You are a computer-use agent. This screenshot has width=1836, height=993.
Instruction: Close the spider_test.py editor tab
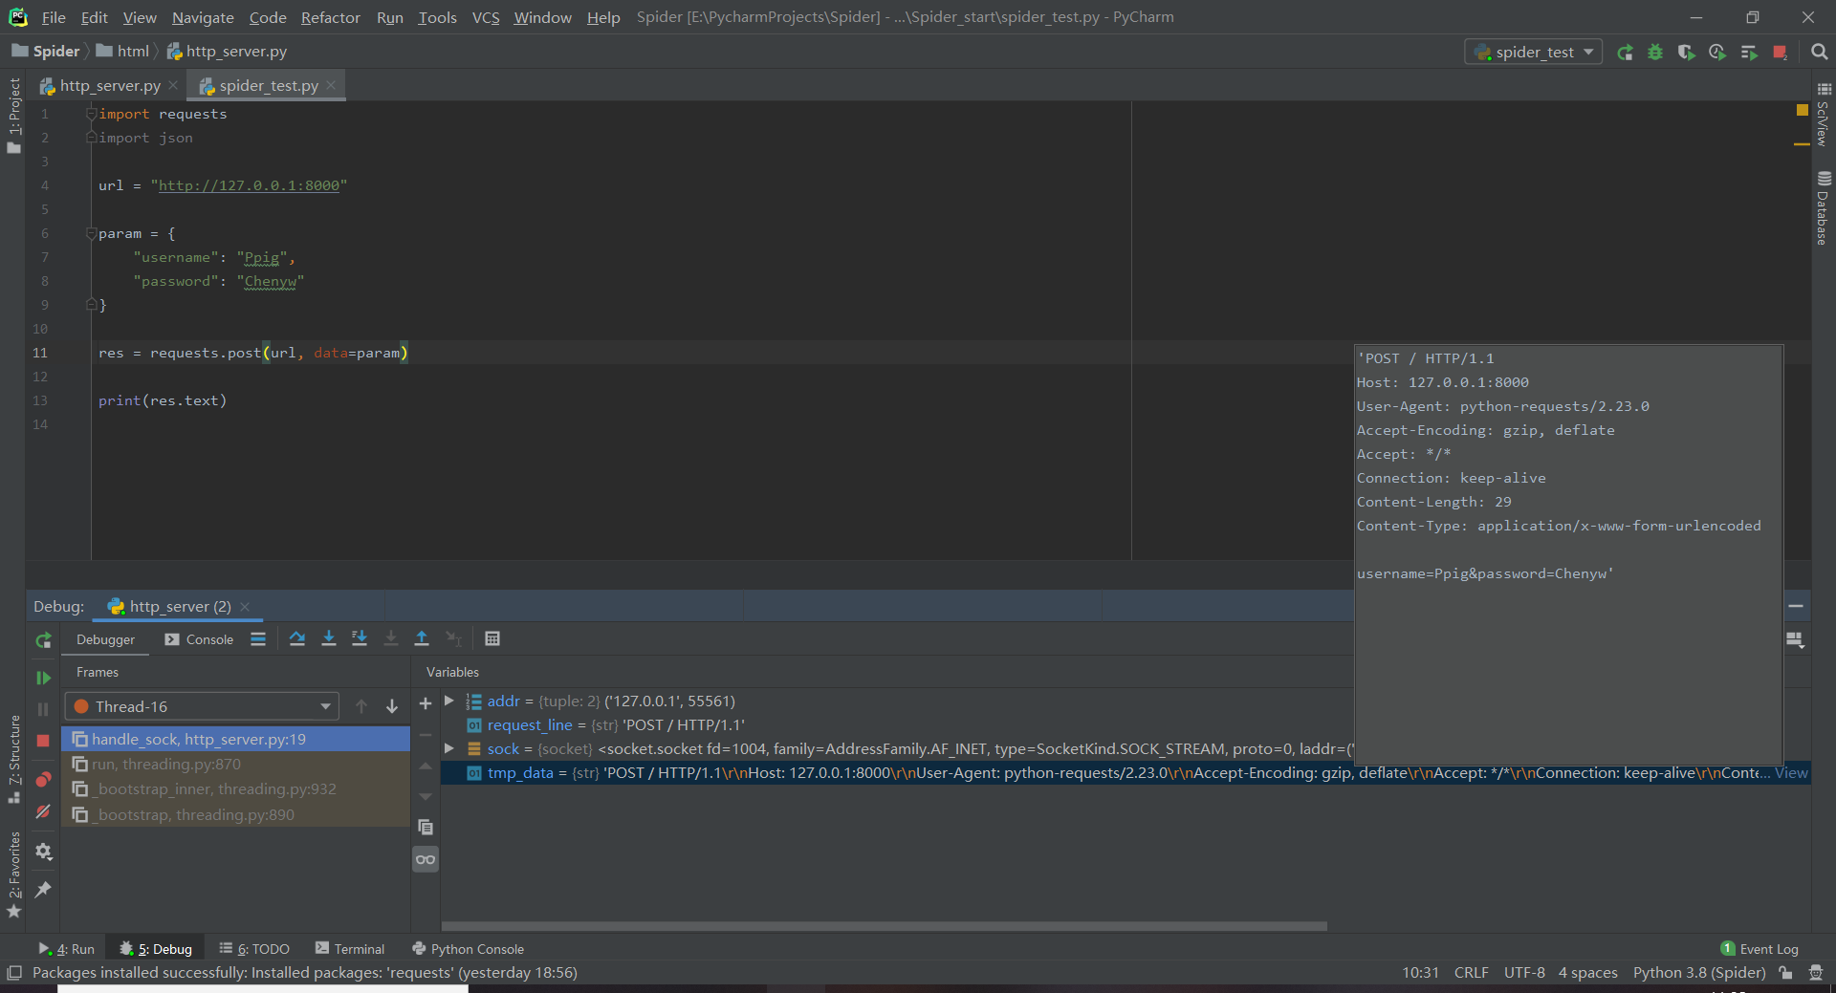pos(331,85)
